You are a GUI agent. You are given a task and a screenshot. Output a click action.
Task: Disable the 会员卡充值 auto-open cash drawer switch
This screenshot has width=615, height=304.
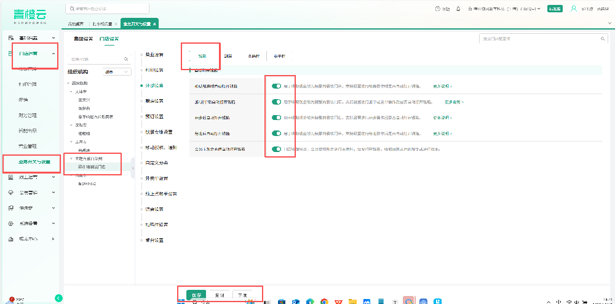click(276, 149)
